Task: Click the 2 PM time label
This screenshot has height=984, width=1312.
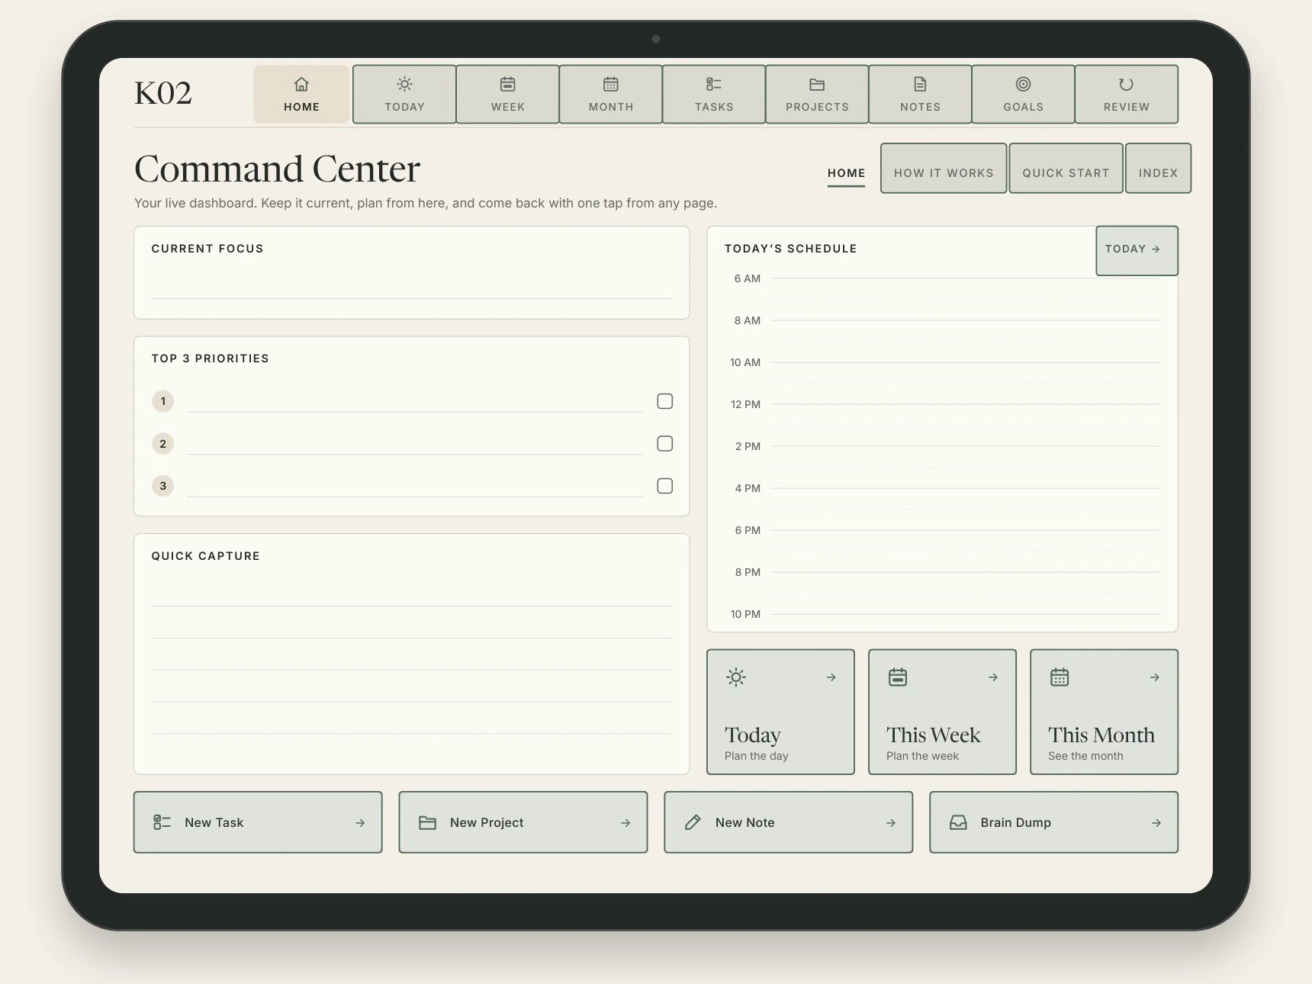Action: pyautogui.click(x=748, y=446)
